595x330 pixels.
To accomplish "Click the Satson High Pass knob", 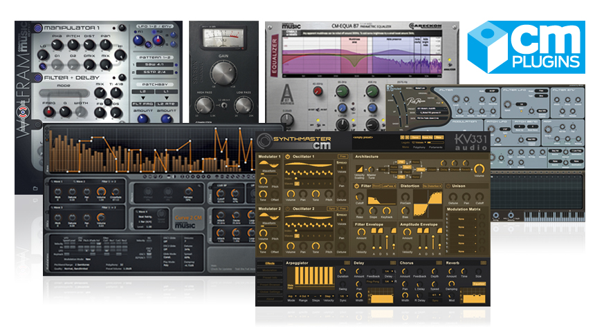I will [204, 105].
